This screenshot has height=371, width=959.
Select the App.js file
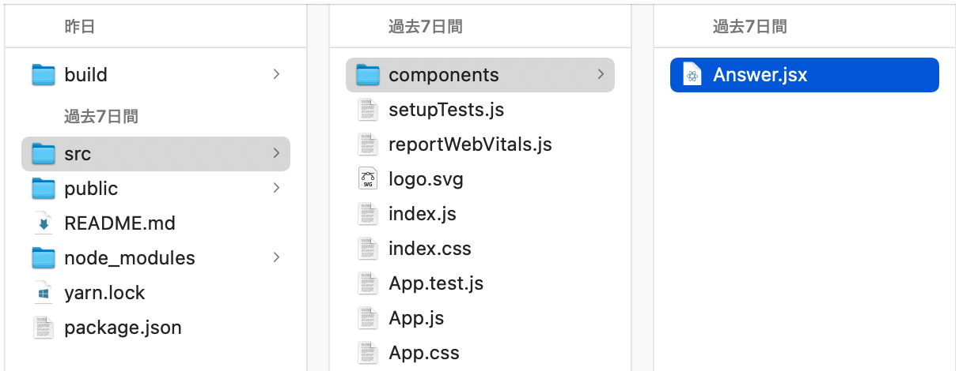click(x=480, y=318)
